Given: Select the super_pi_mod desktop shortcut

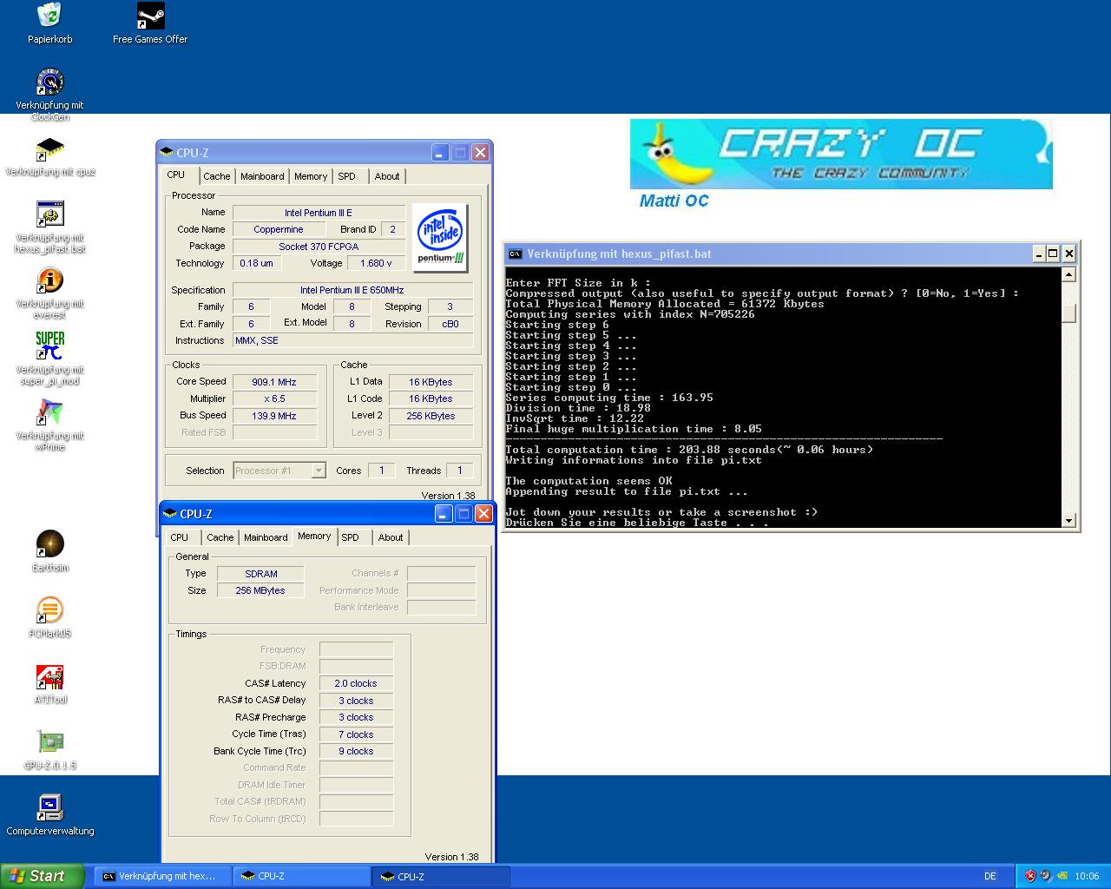Looking at the screenshot, I should [x=49, y=346].
